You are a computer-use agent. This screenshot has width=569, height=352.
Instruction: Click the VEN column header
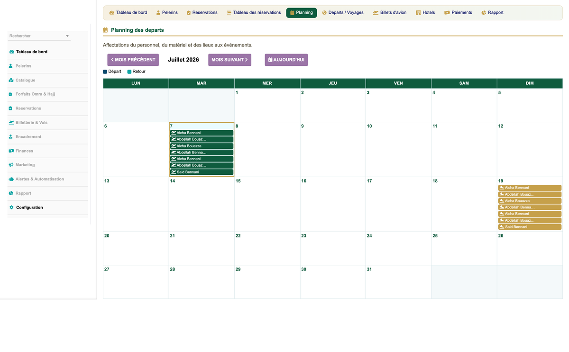[398, 83]
